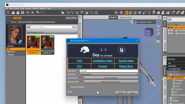Click the Open file folder icon
The image size is (185, 104).
coord(13,12)
